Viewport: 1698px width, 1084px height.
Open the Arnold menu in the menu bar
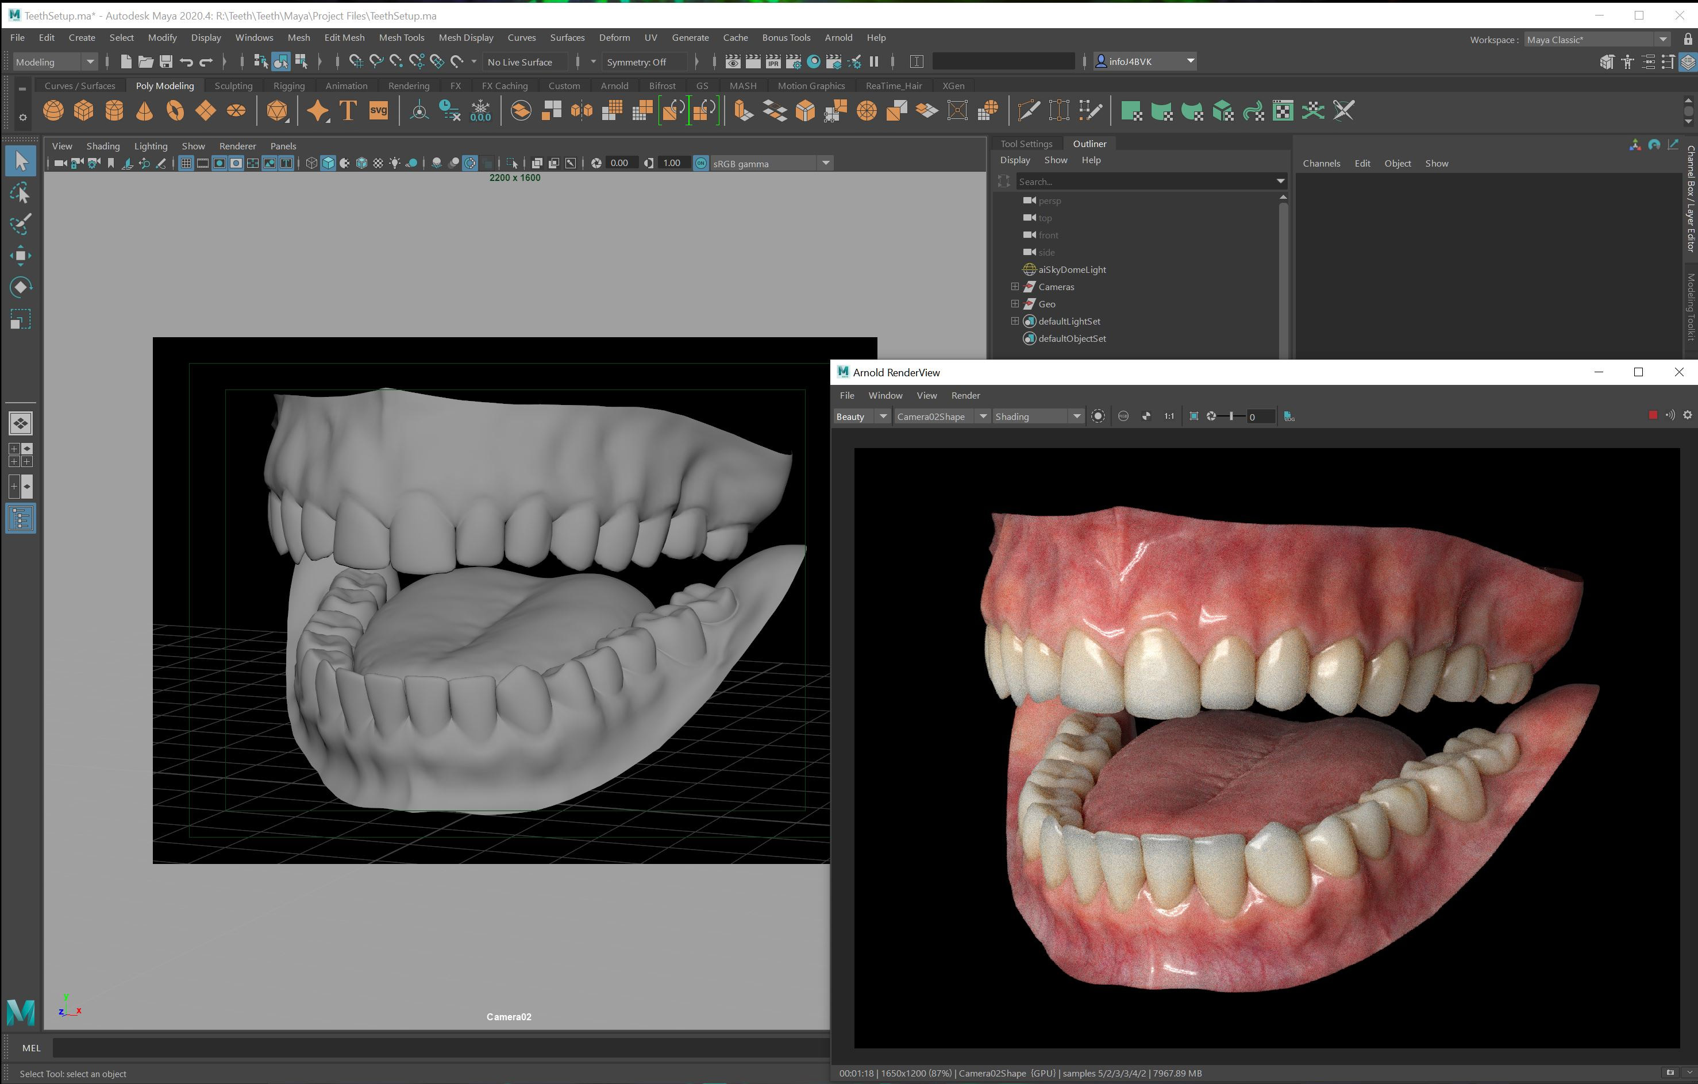coord(838,37)
